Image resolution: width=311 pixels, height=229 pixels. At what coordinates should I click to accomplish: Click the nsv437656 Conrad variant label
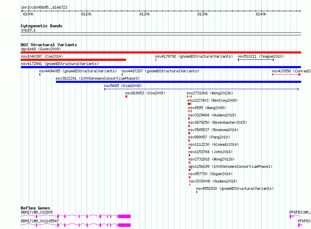[291, 71]
